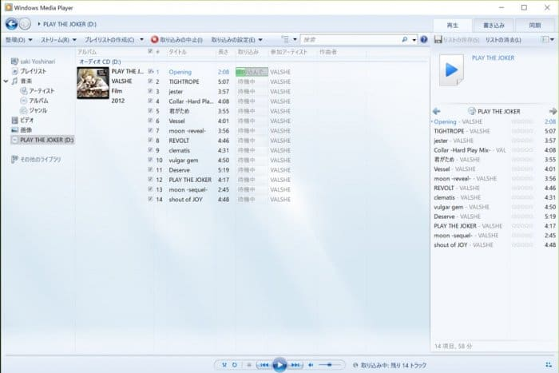Mute the sound with the speaker icon
The image size is (559, 373).
click(x=311, y=365)
